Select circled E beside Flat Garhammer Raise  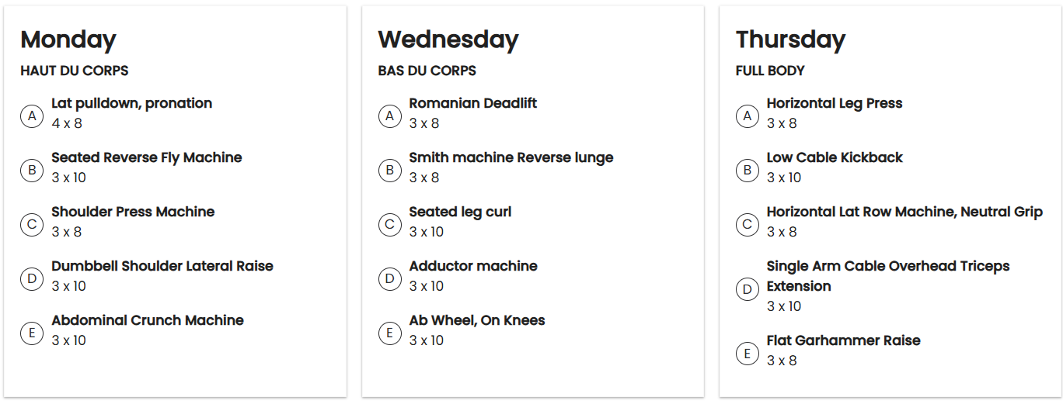[747, 354]
